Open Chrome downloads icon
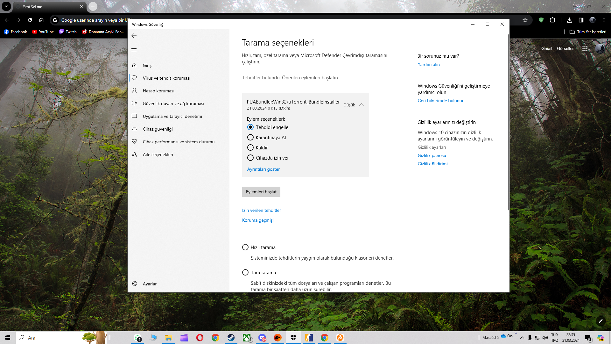611x344 pixels. tap(570, 20)
